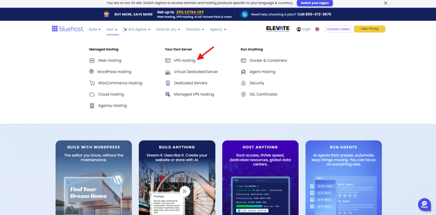Click the WooCommerce Hosting cart icon
This screenshot has height=215, width=436.
pos(92,83)
